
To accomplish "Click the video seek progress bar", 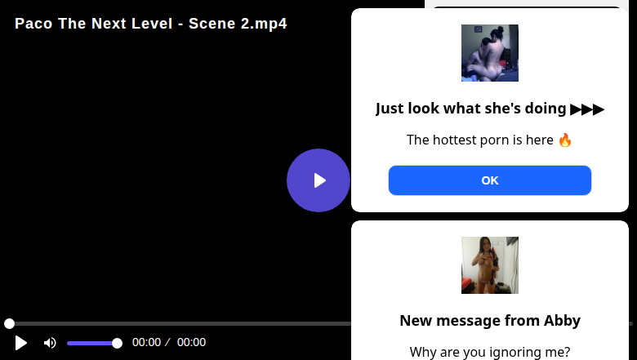I will 180,324.
